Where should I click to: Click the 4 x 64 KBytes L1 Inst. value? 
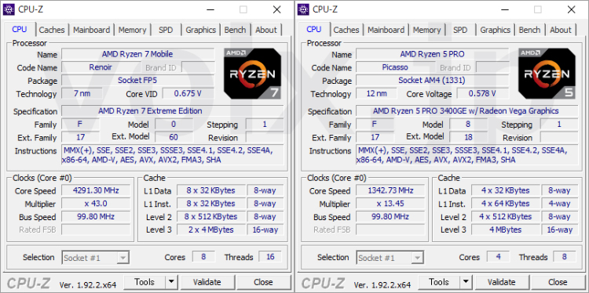click(505, 204)
